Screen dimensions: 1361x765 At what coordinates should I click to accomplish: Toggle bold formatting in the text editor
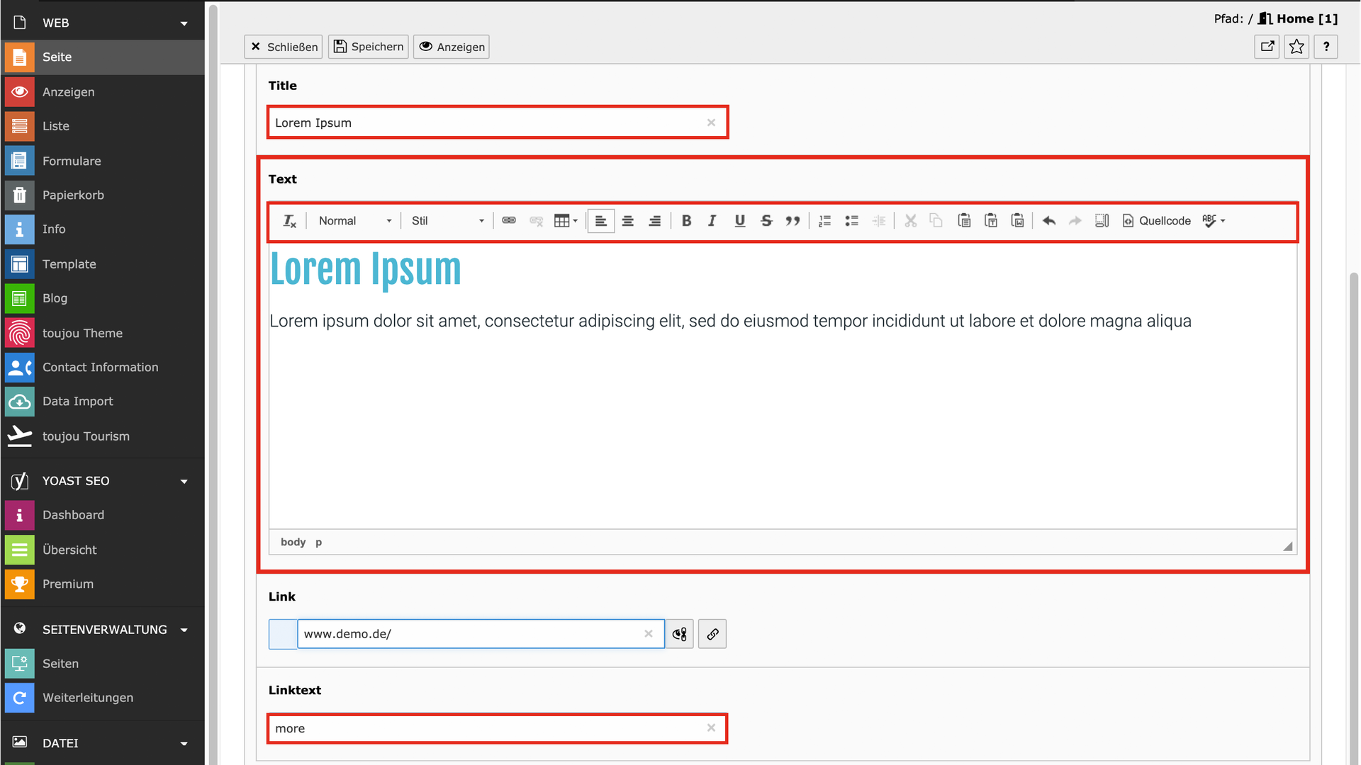click(686, 221)
